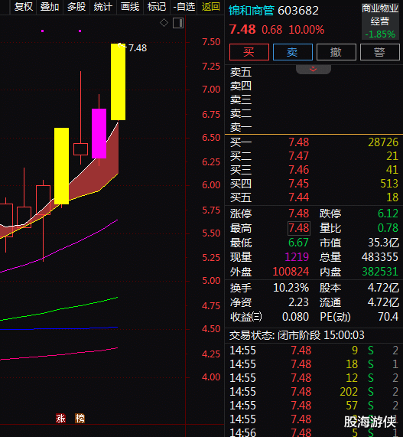Click the 跌停 value 6.12
The width and height of the screenshot is (403, 437).
pos(388,214)
